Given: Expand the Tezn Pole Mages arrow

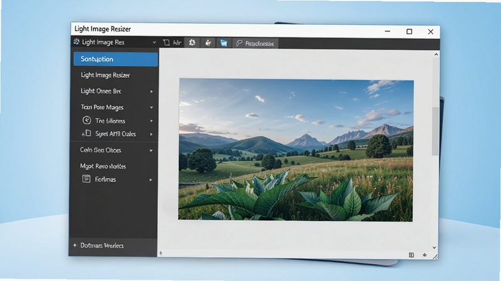Looking at the screenshot, I should click(152, 108).
